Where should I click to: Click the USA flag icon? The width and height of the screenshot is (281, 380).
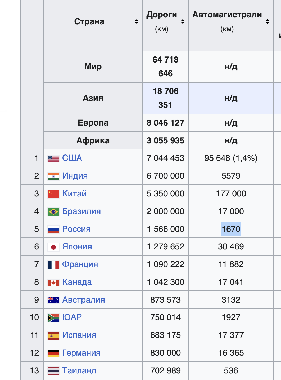click(x=53, y=158)
